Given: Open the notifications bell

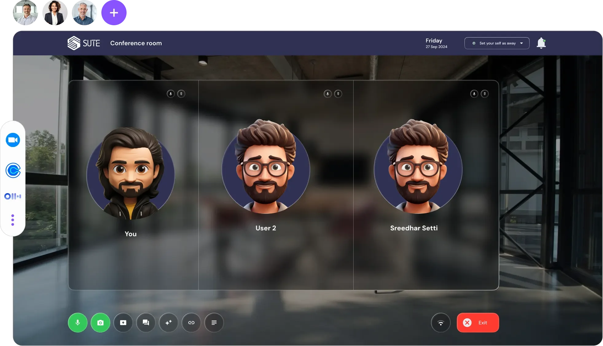Looking at the screenshot, I should point(541,43).
